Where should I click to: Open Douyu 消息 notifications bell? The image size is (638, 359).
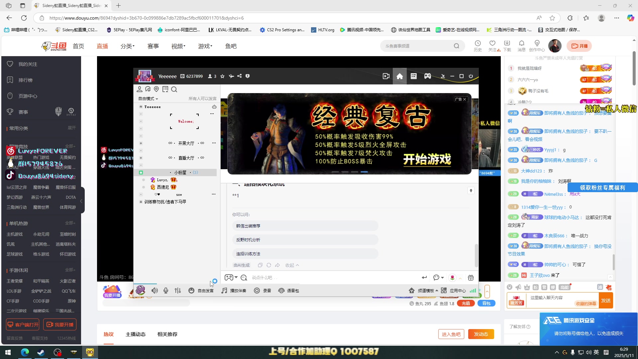522,46
